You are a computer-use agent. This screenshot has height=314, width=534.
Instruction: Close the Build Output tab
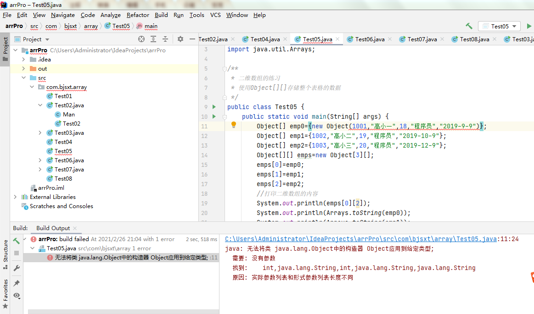[x=75, y=228]
